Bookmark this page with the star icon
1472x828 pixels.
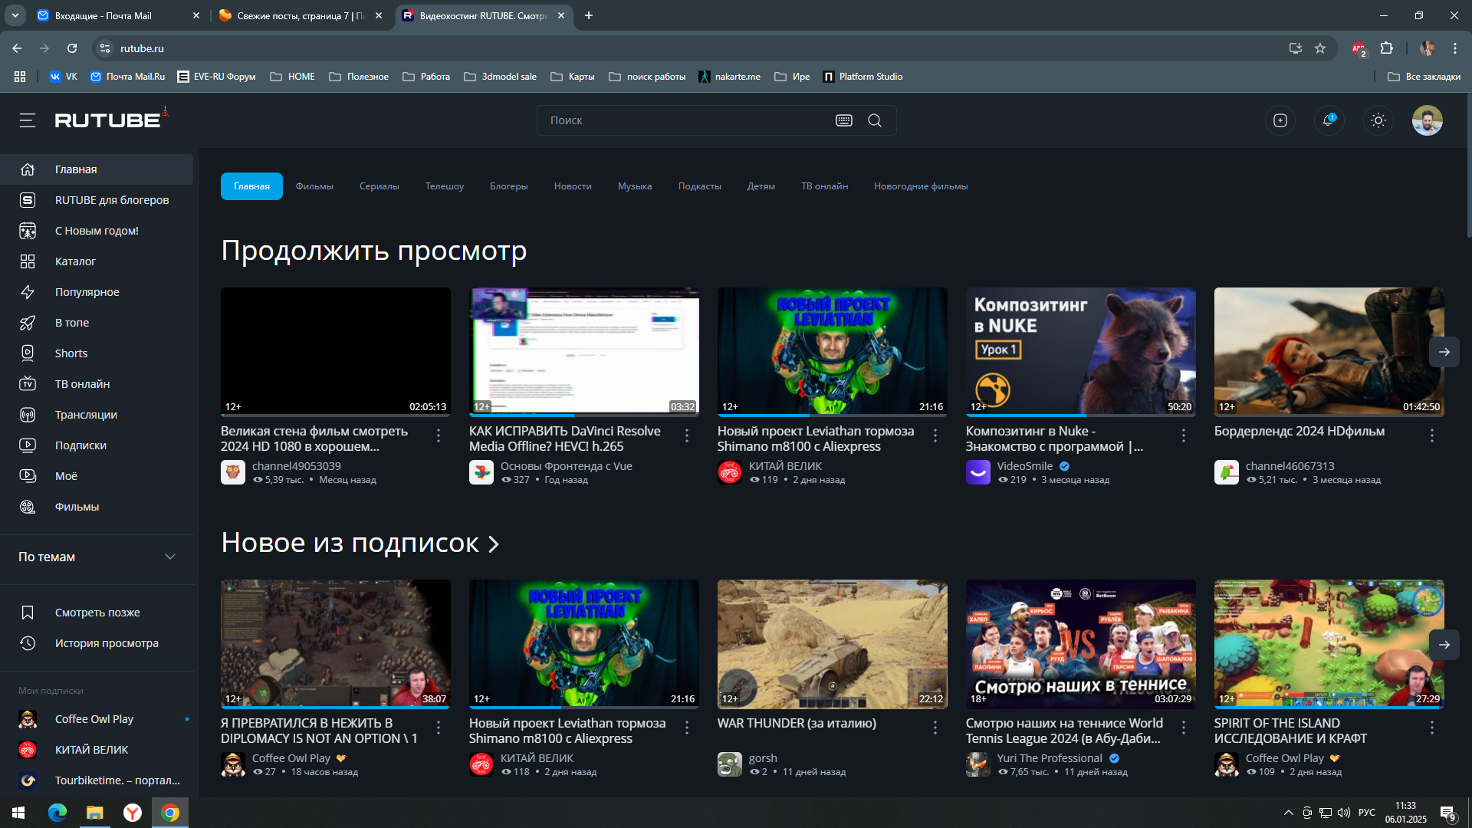(1320, 48)
